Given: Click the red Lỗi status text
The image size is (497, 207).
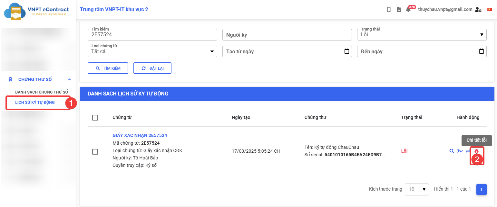Looking at the screenshot, I should point(404,151).
